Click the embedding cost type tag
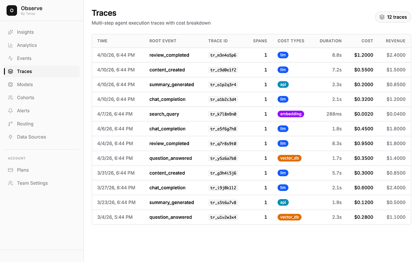The image size is (419, 262). point(291,114)
